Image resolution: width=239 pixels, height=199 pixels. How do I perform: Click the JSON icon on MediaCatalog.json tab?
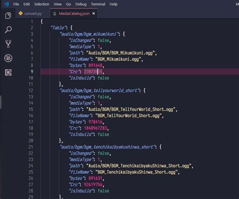(54, 14)
